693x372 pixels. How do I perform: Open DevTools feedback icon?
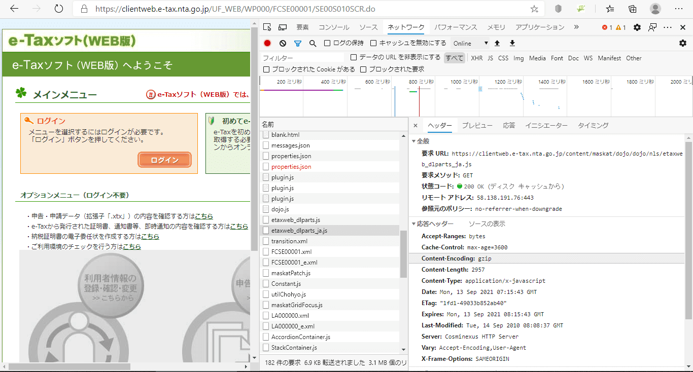tap(653, 27)
